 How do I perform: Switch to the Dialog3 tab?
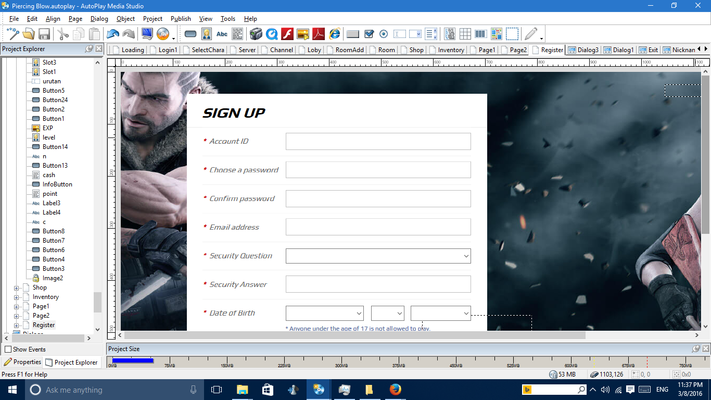tap(583, 50)
